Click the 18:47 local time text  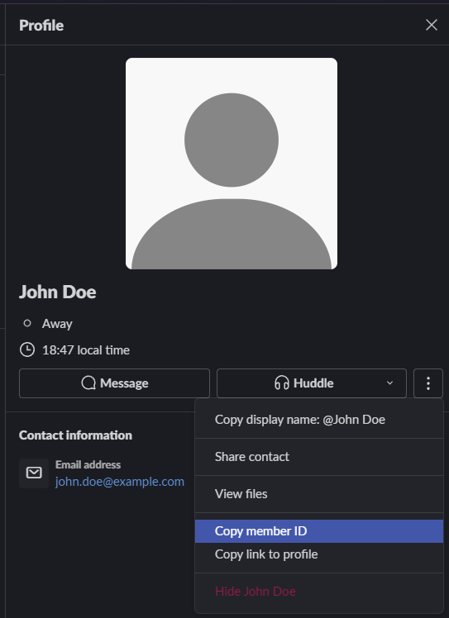tap(86, 350)
